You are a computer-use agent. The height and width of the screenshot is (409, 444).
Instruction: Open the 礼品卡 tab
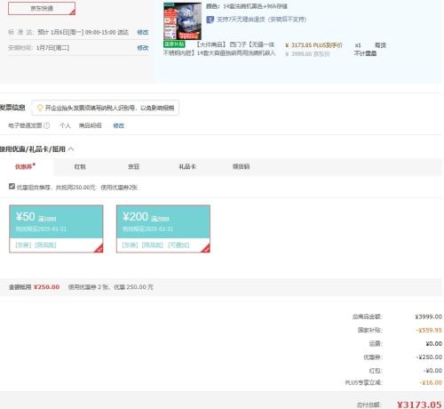pos(187,166)
